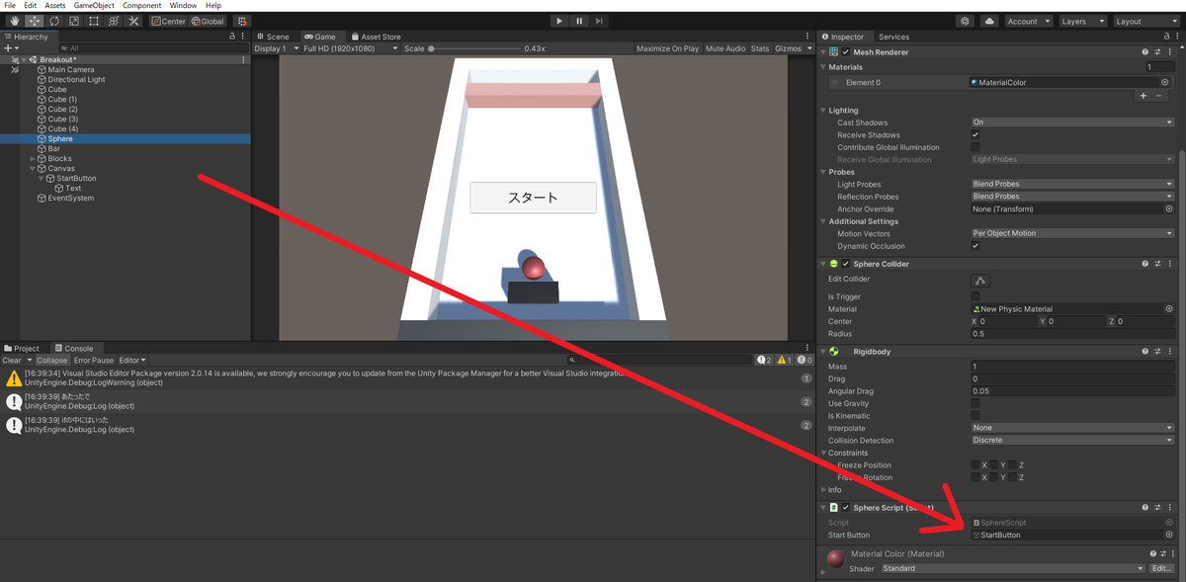The height and width of the screenshot is (582, 1186).
Task: Start Play mode
Action: click(559, 21)
